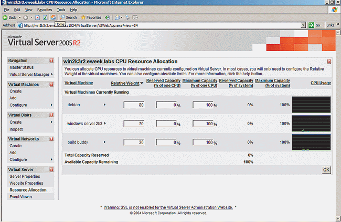Expand the debian virtual machine menu arrow
341x222 pixels.
click(x=104, y=105)
